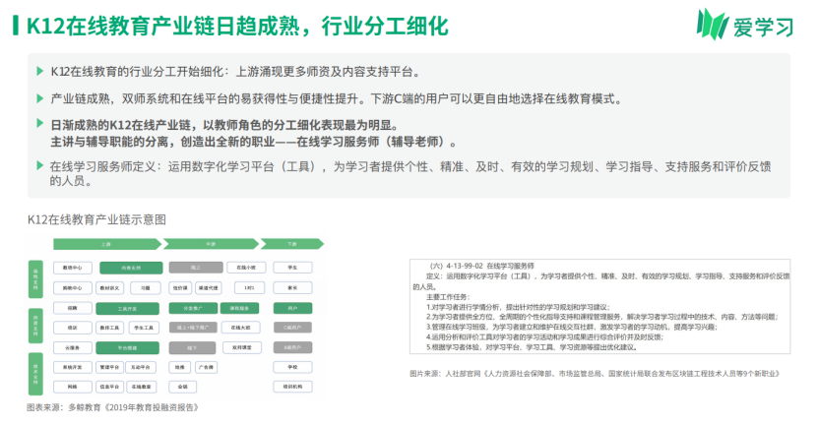Select the 中游 arrow header
This screenshot has width=818, height=425.
(x=211, y=243)
